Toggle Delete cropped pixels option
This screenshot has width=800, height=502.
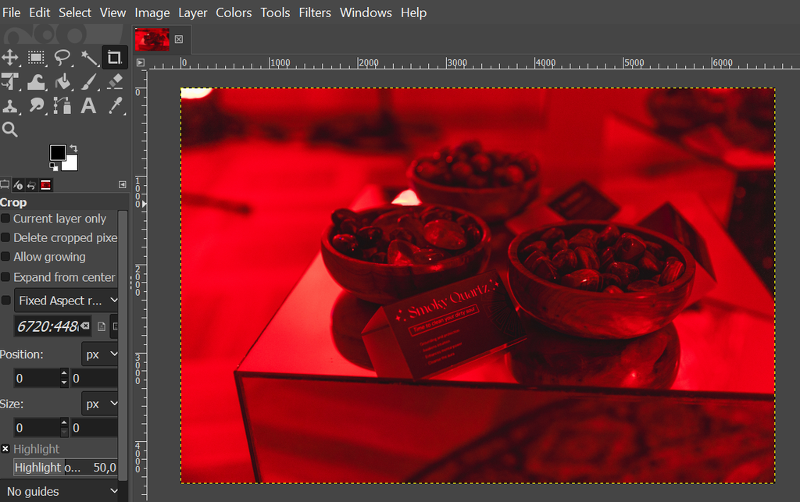[6, 237]
